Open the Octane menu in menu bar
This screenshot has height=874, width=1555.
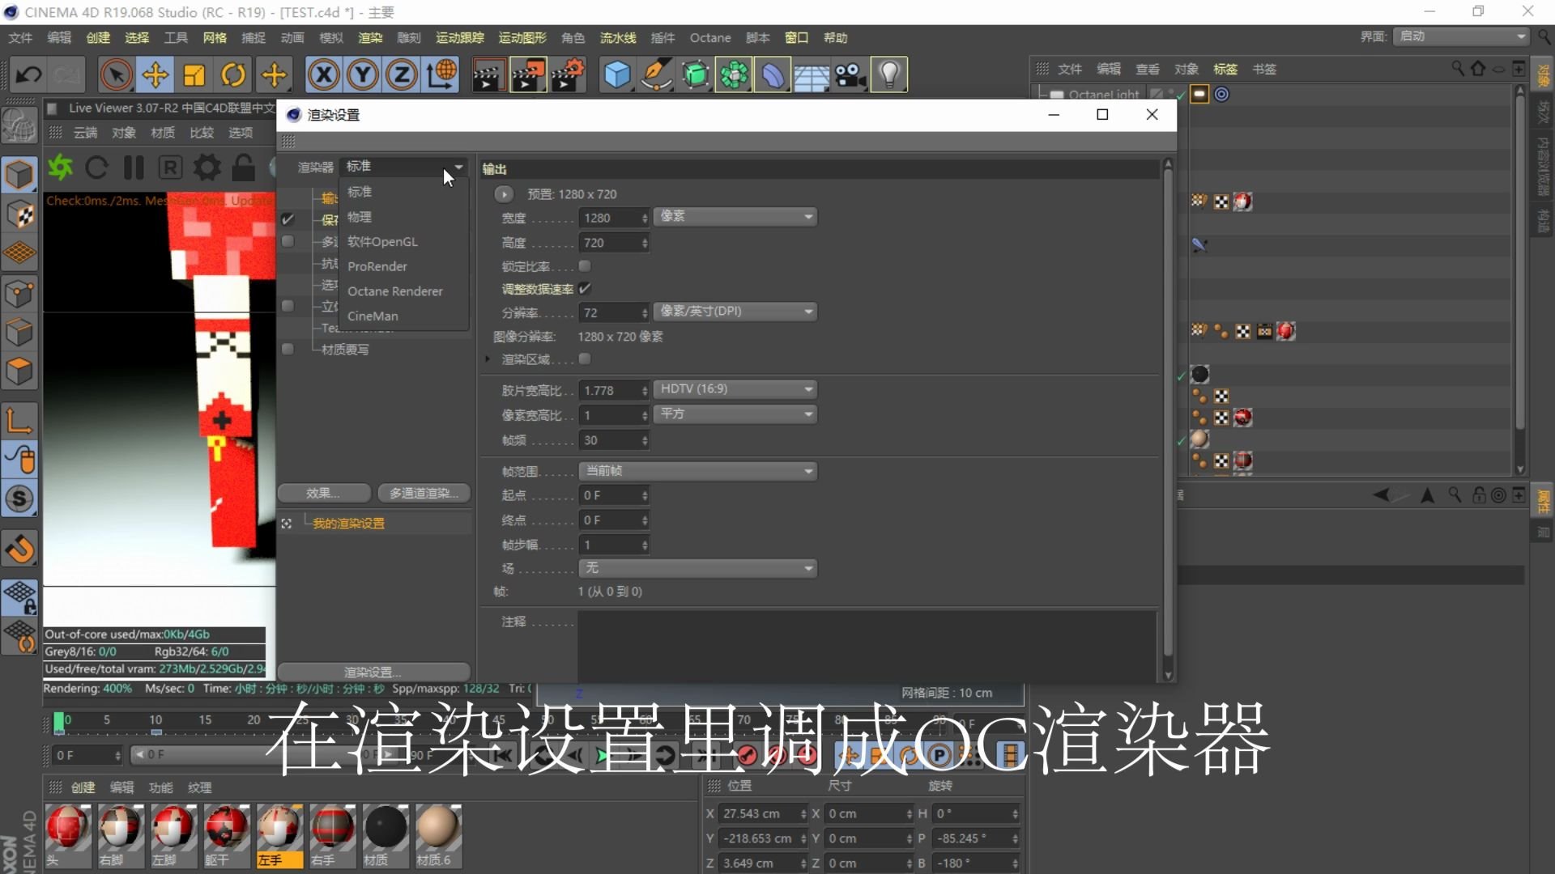(x=709, y=38)
